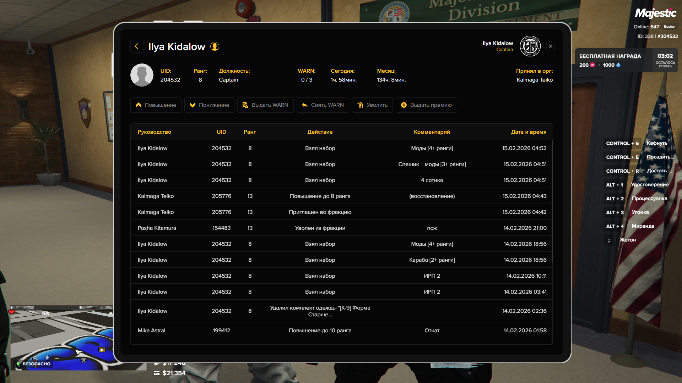The image size is (682, 383).
Task: Click the Уволить dismiss icon
Action: click(x=360, y=105)
